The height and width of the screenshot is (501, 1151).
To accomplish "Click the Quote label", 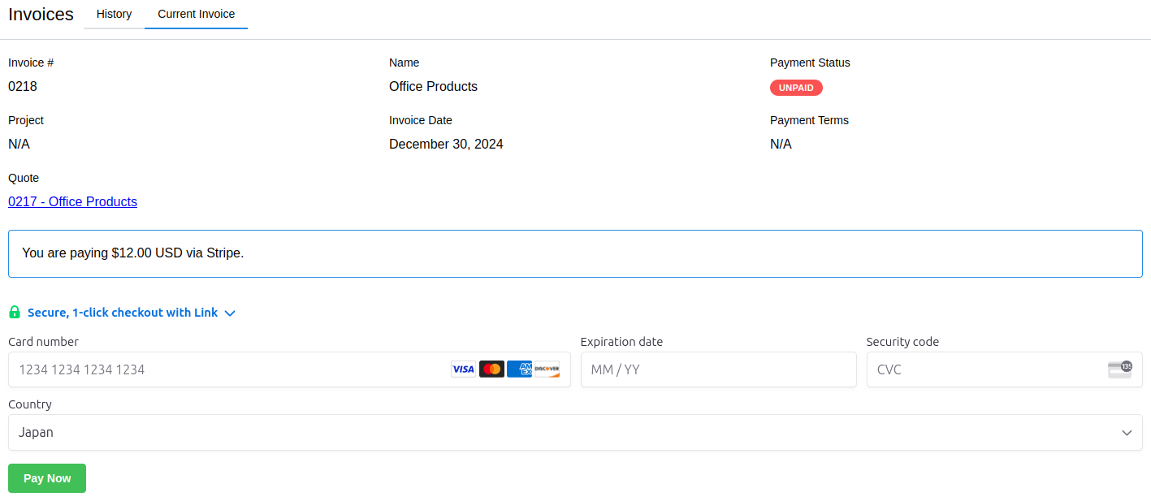I will pos(24,178).
